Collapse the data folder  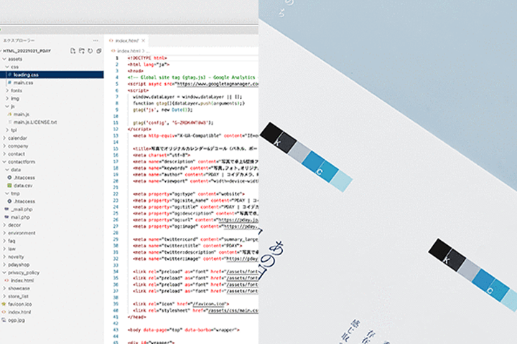[x=7, y=170]
